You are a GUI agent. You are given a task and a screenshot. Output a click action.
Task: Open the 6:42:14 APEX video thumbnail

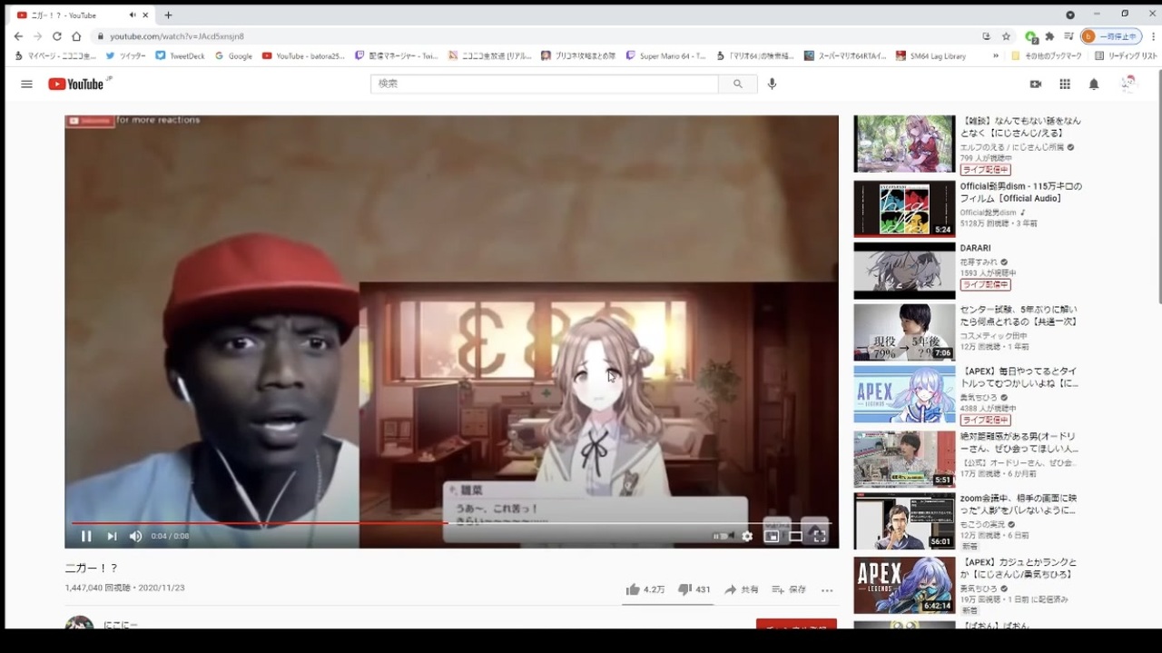pyautogui.click(x=904, y=585)
